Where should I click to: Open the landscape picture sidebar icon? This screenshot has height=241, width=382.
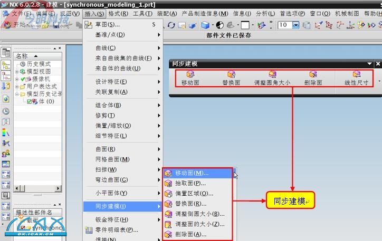click(x=6, y=164)
